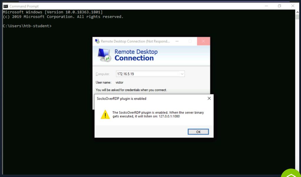The width and height of the screenshot is (301, 177).
Task: Minimize the Command Prompt window
Action: (x=266, y=6)
